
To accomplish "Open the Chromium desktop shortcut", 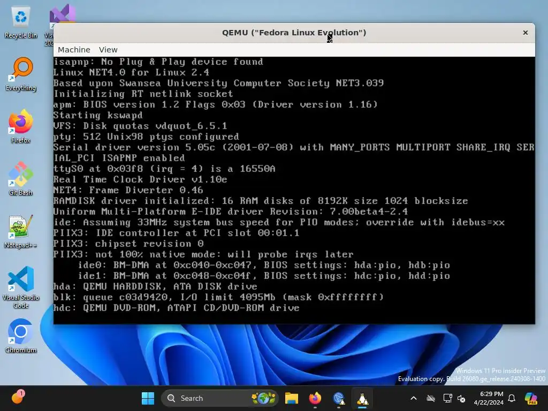I will click(x=21, y=336).
